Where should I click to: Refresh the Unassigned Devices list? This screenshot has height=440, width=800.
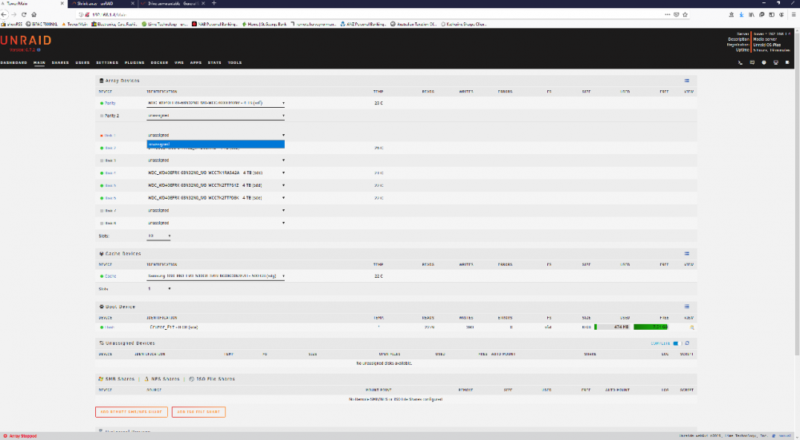(687, 343)
